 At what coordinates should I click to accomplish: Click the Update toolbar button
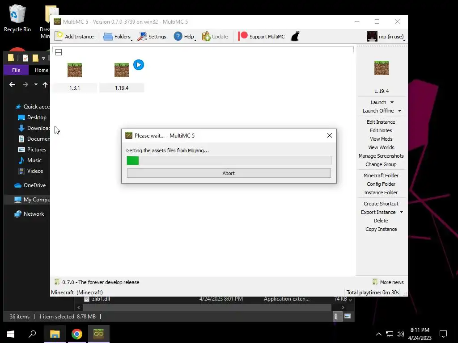(x=215, y=37)
